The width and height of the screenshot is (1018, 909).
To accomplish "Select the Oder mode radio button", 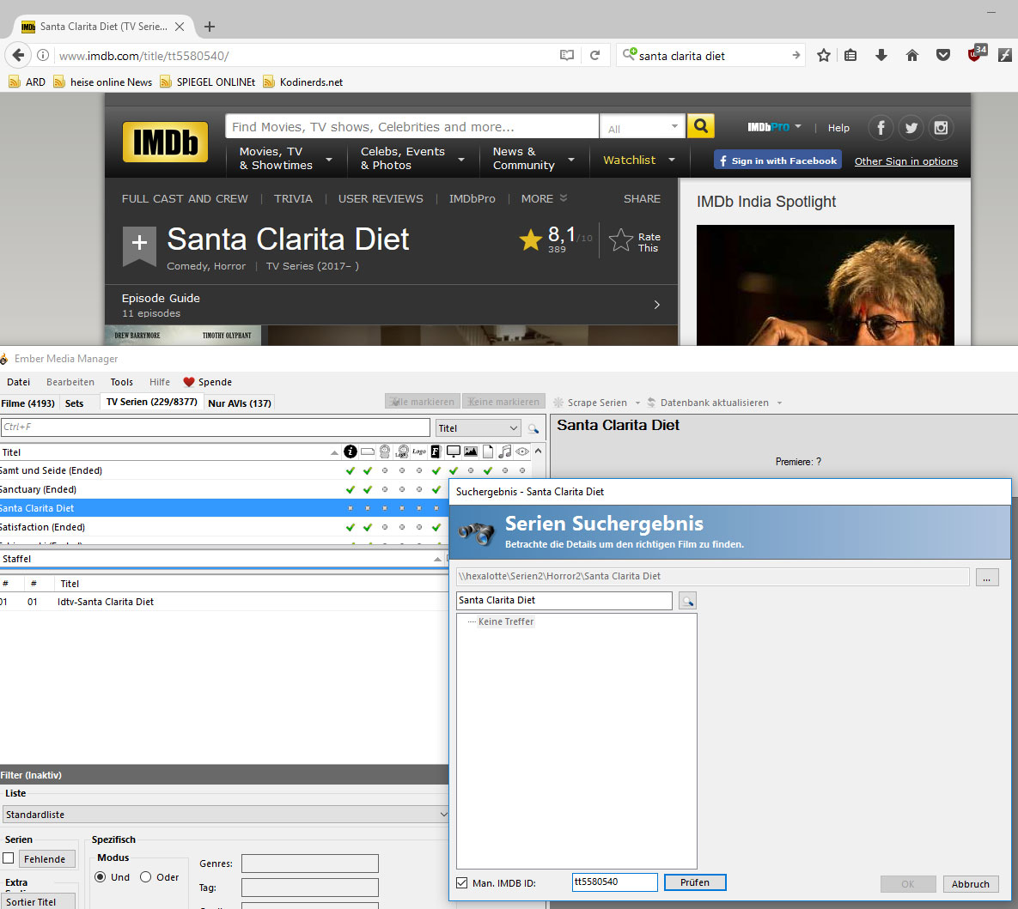I will click(145, 877).
